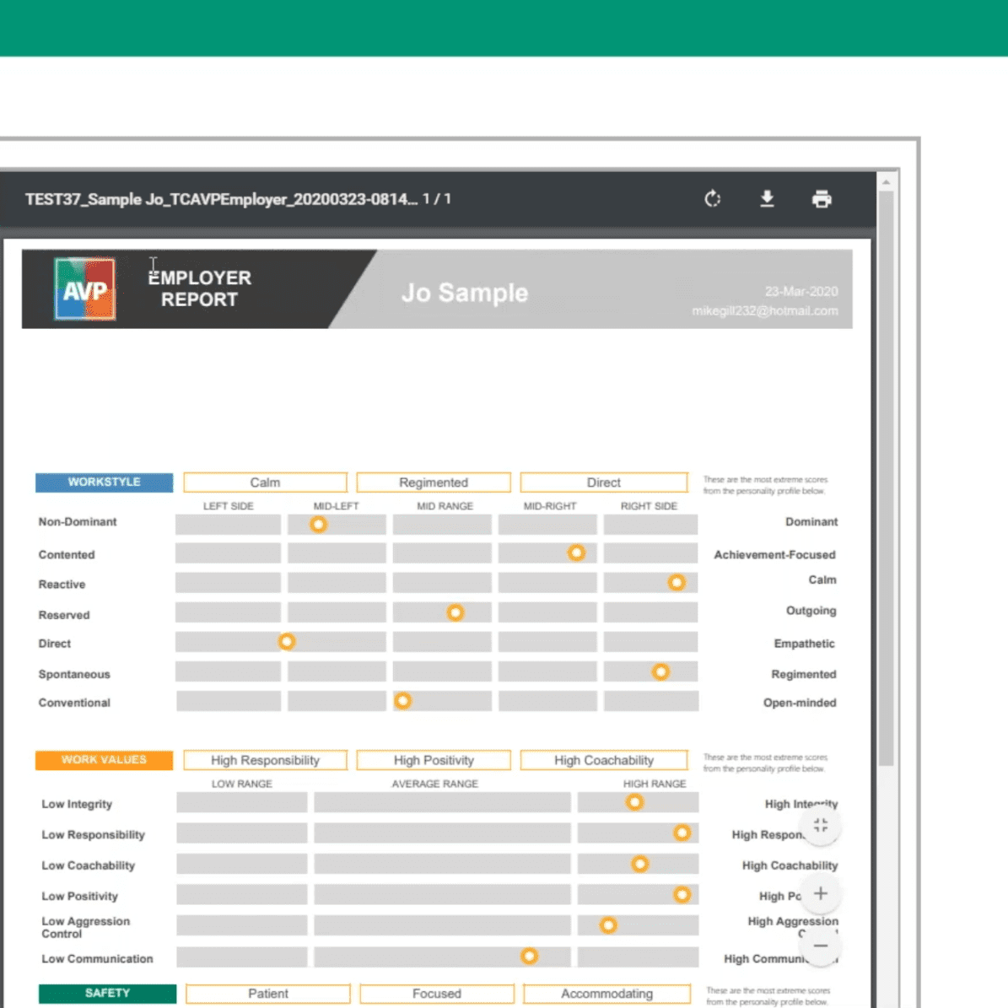Viewport: 1008px width, 1008px height.
Task: Click the WORKSTYLE section header
Action: coord(104,482)
